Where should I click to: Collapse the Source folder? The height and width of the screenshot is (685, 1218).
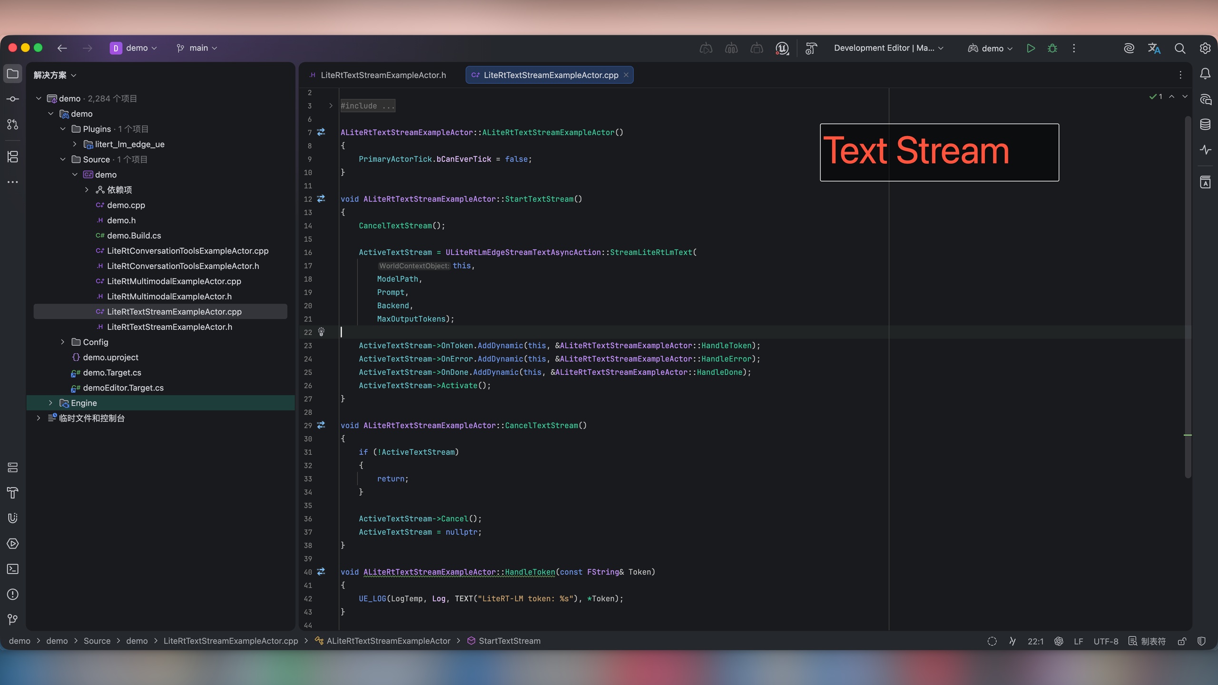(x=63, y=159)
